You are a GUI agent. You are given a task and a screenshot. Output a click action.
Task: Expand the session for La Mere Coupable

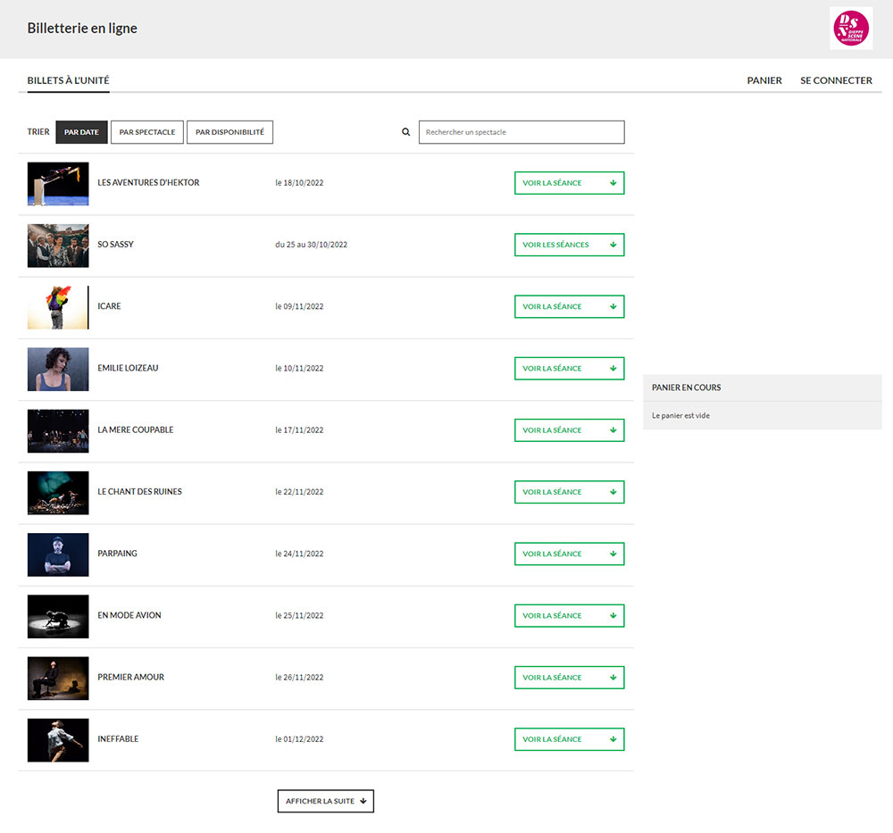[569, 430]
